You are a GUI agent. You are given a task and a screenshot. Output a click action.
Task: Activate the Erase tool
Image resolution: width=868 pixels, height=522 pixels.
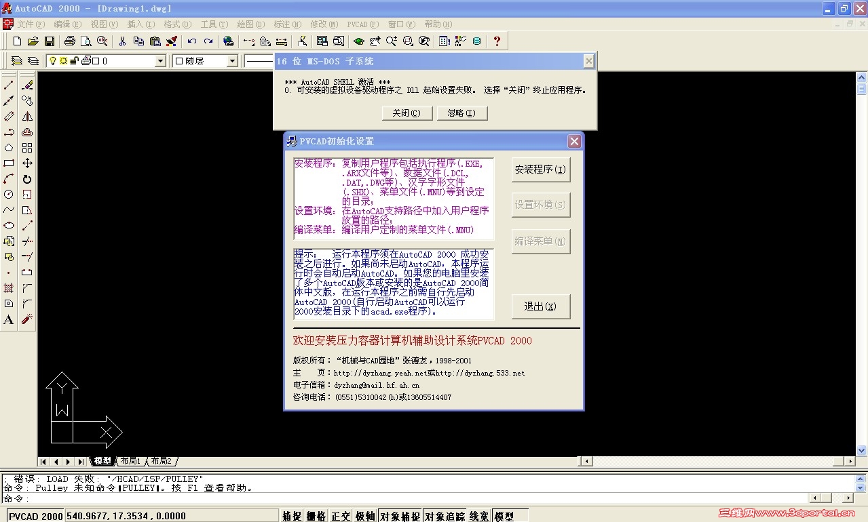pos(27,85)
